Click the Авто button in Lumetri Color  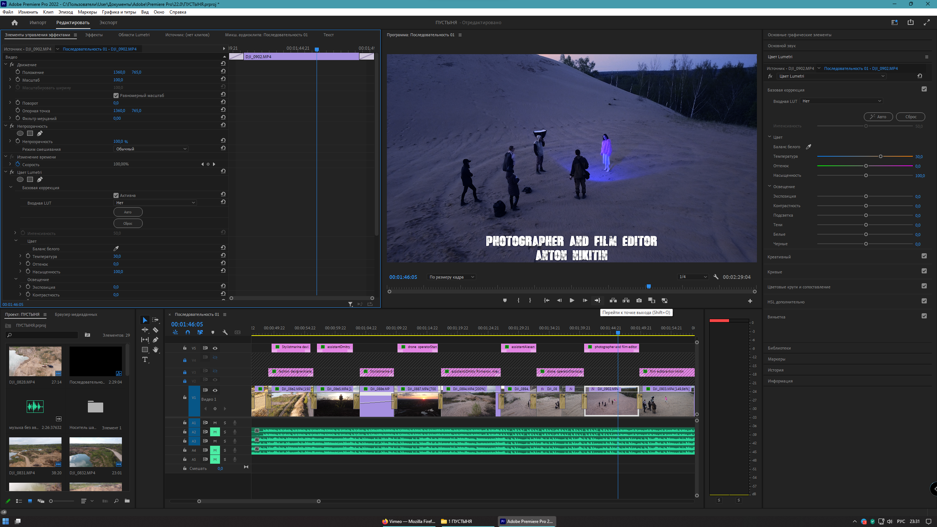[x=878, y=117]
